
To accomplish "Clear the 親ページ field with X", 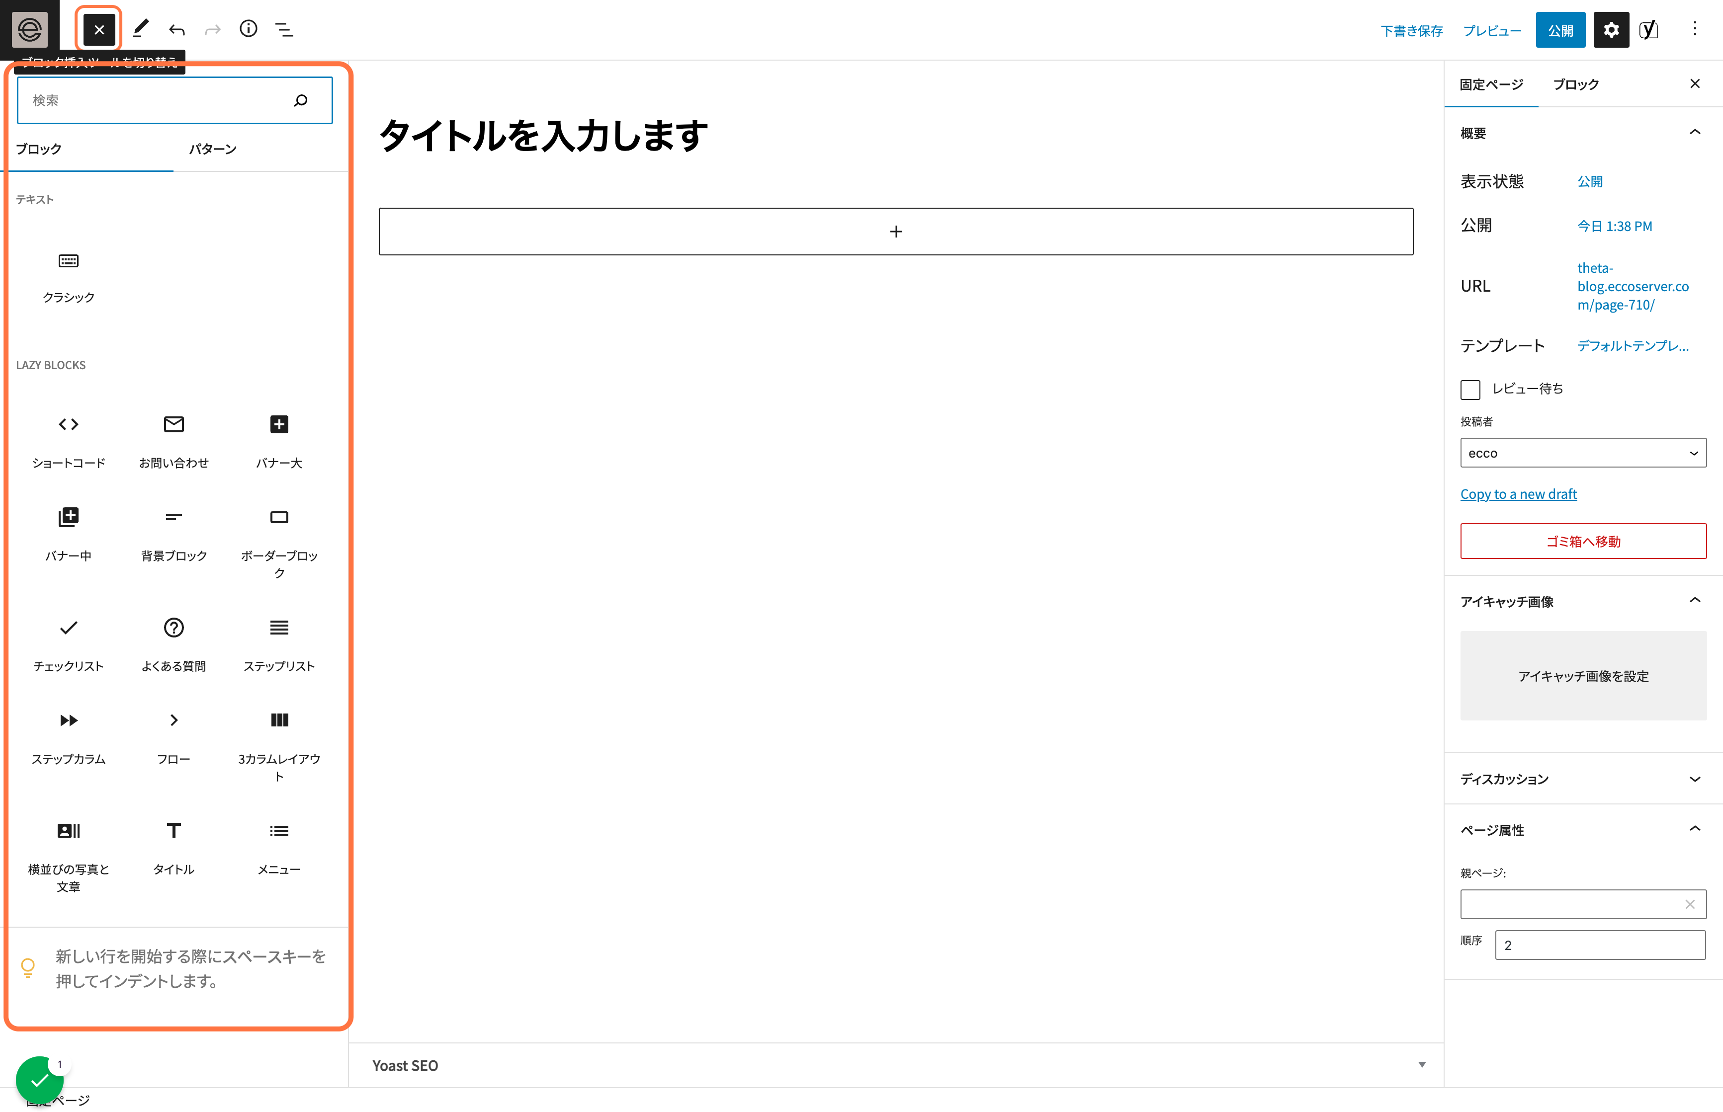I will click(x=1690, y=904).
